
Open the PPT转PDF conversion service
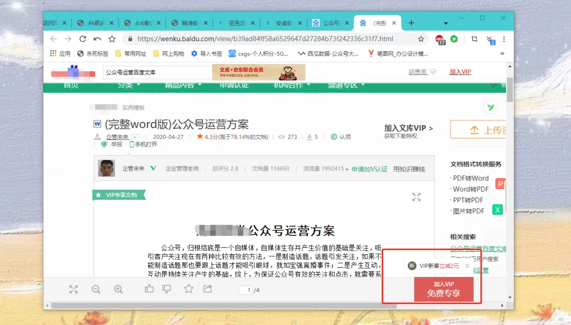pyautogui.click(x=468, y=200)
